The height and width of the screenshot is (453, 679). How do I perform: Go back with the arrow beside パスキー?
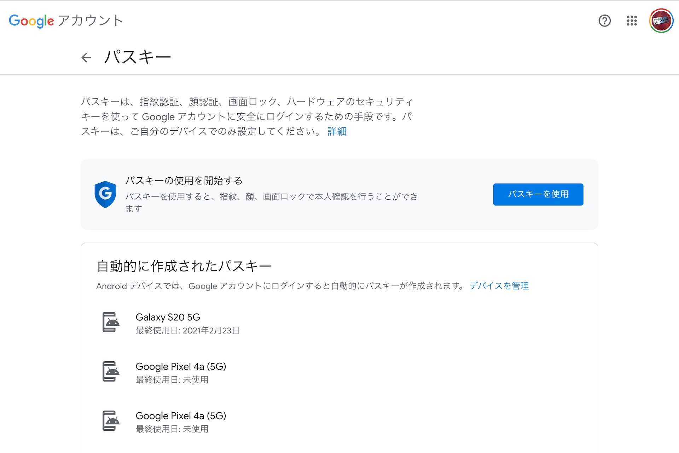86,57
